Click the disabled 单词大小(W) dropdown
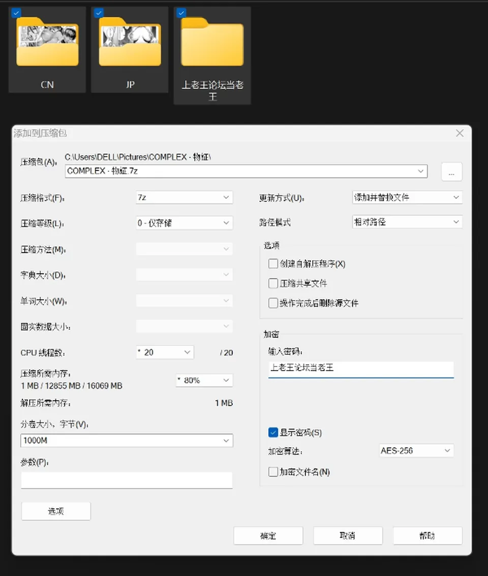Viewport: 488px width, 576px height. [185, 301]
